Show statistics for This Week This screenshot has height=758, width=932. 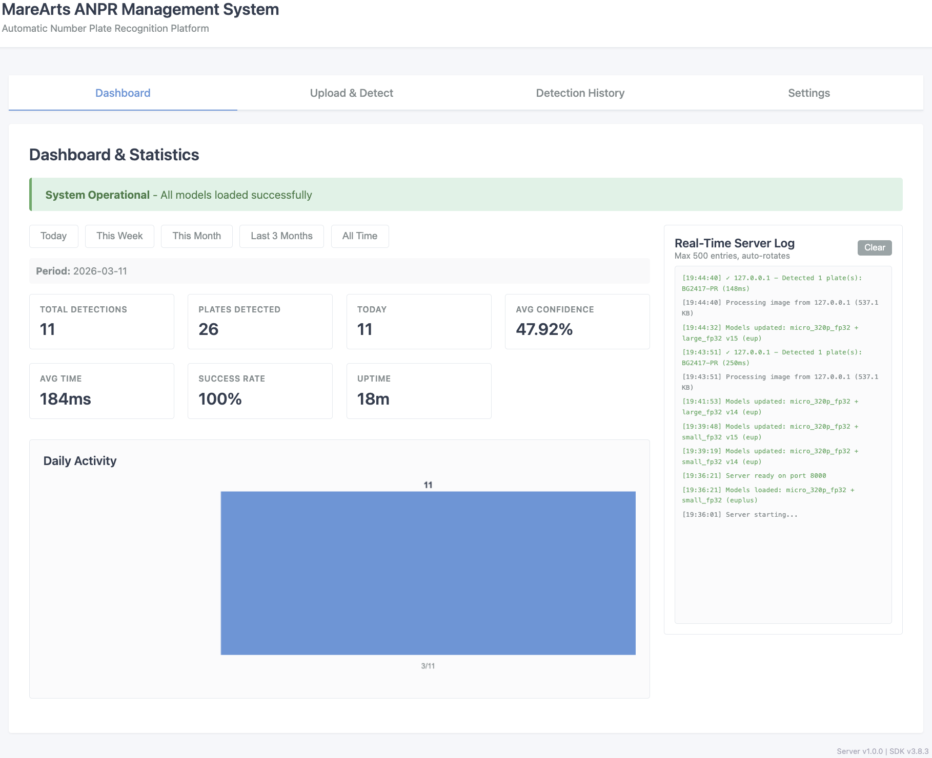tap(119, 236)
